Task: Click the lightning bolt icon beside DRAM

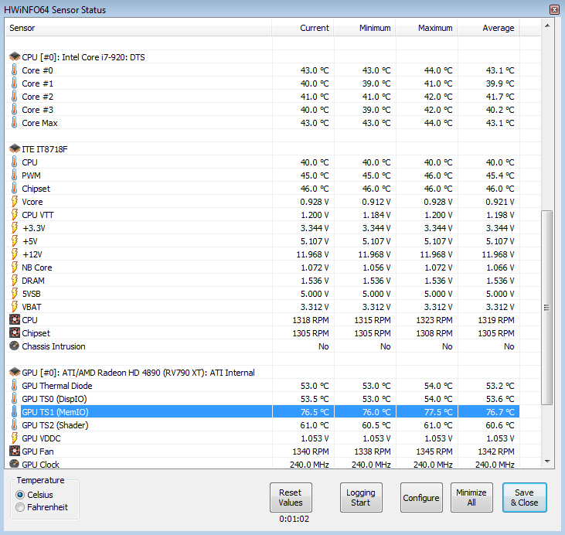Action: (x=15, y=281)
